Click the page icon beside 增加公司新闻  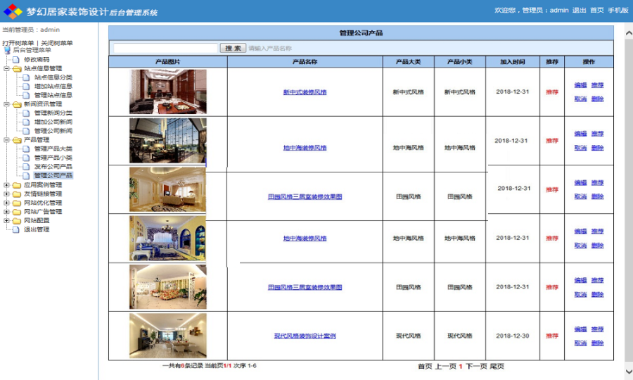point(26,122)
